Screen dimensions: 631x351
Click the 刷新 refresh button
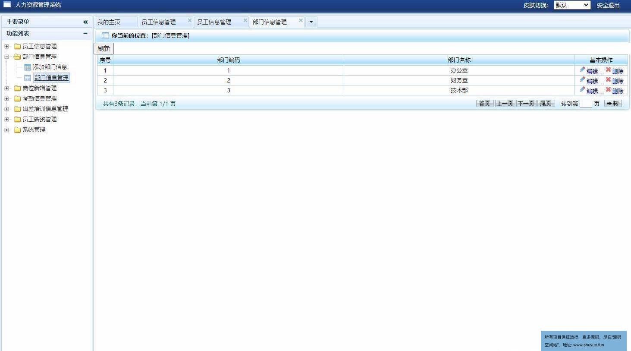[x=104, y=48]
